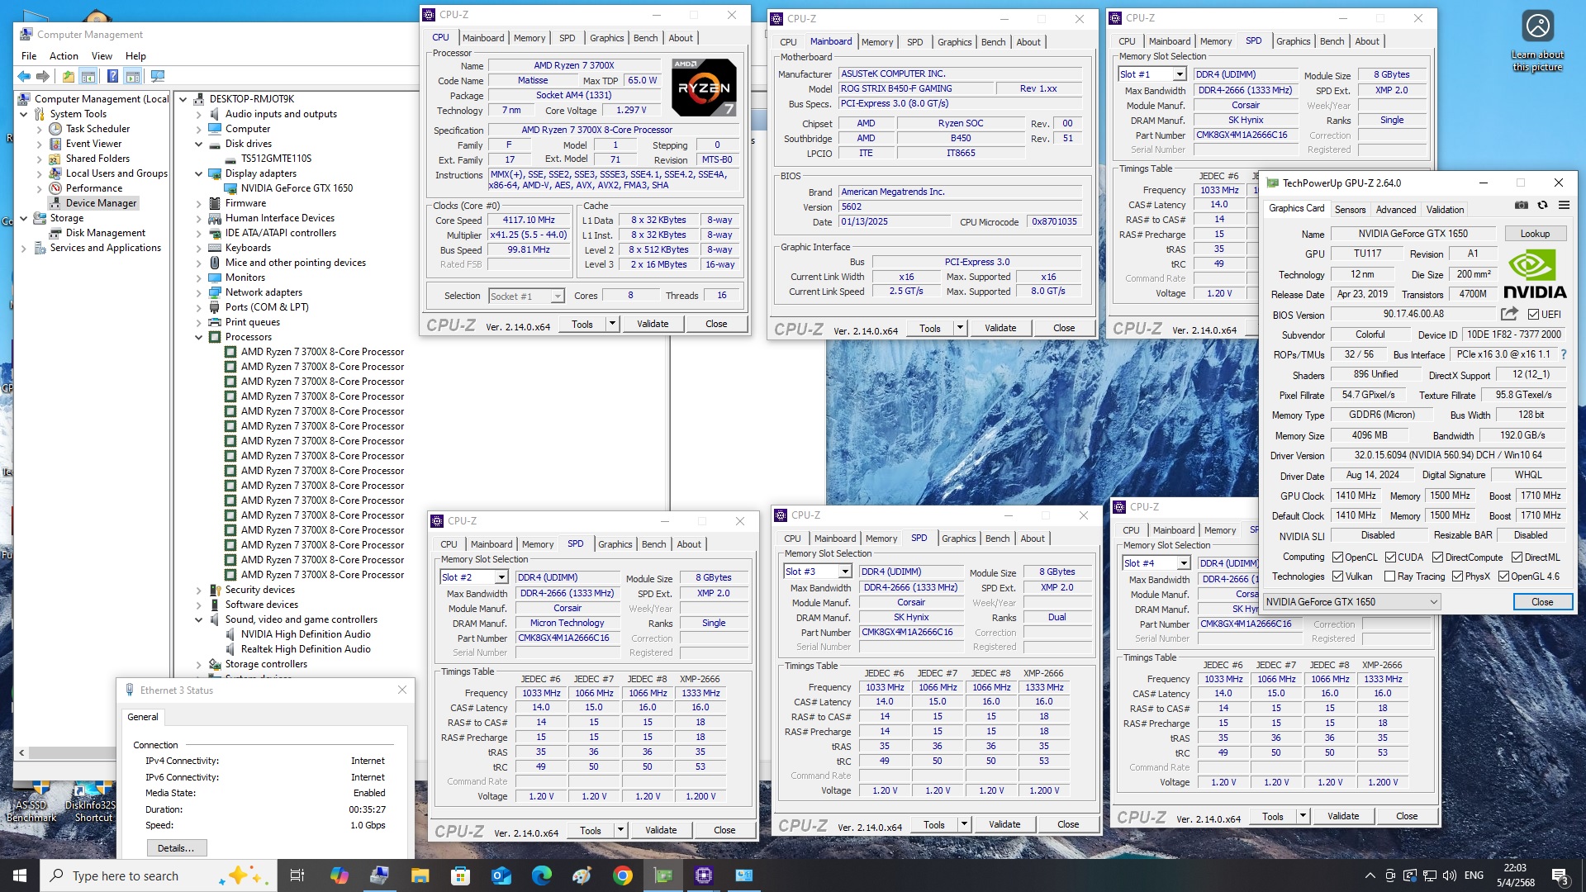Click Scan for hardware changes toolbar icon
Screen dimensions: 1586x892
(157, 76)
